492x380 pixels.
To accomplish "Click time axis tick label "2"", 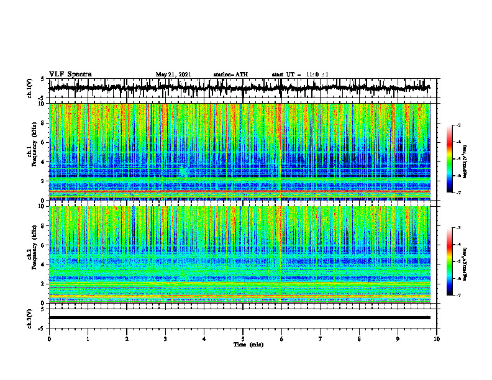I will [127, 339].
